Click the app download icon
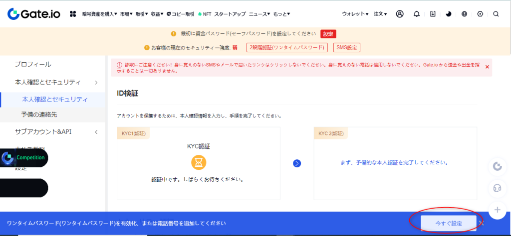The height and width of the screenshot is (236, 511). 433,14
